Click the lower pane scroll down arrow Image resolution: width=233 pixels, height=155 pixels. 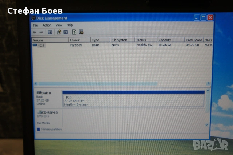pyautogui.click(x=207, y=125)
